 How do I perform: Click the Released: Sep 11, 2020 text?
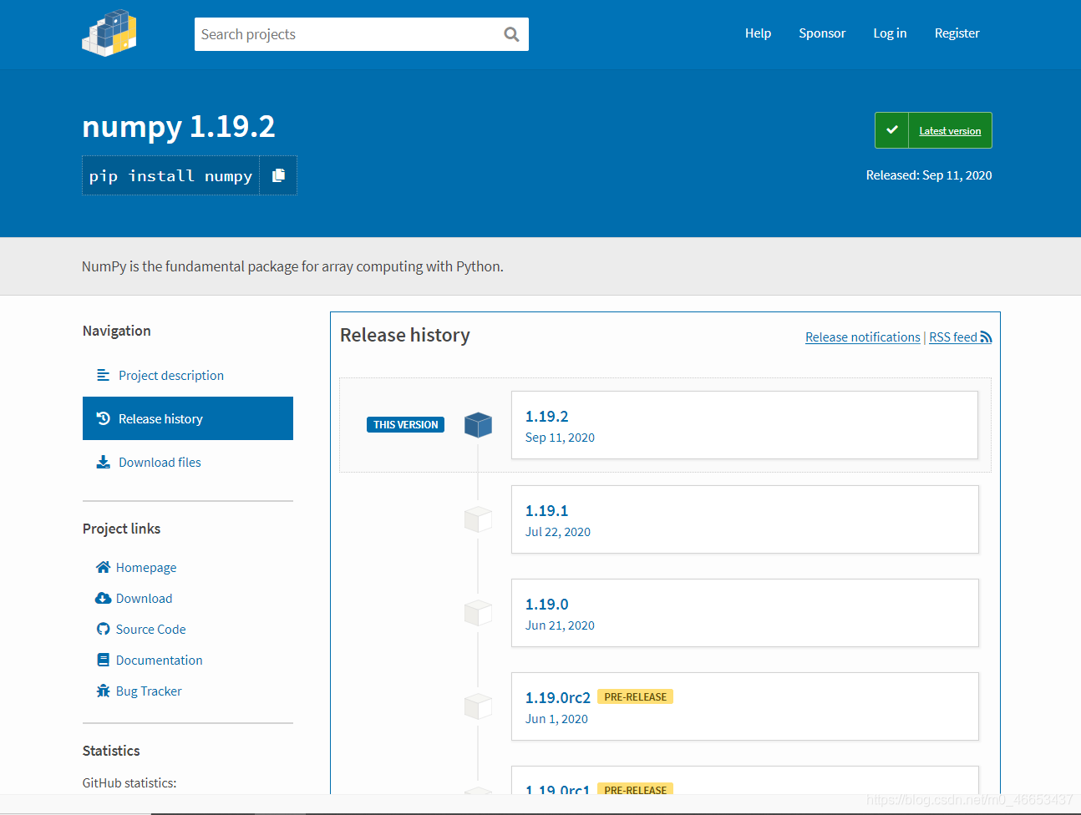coord(929,175)
